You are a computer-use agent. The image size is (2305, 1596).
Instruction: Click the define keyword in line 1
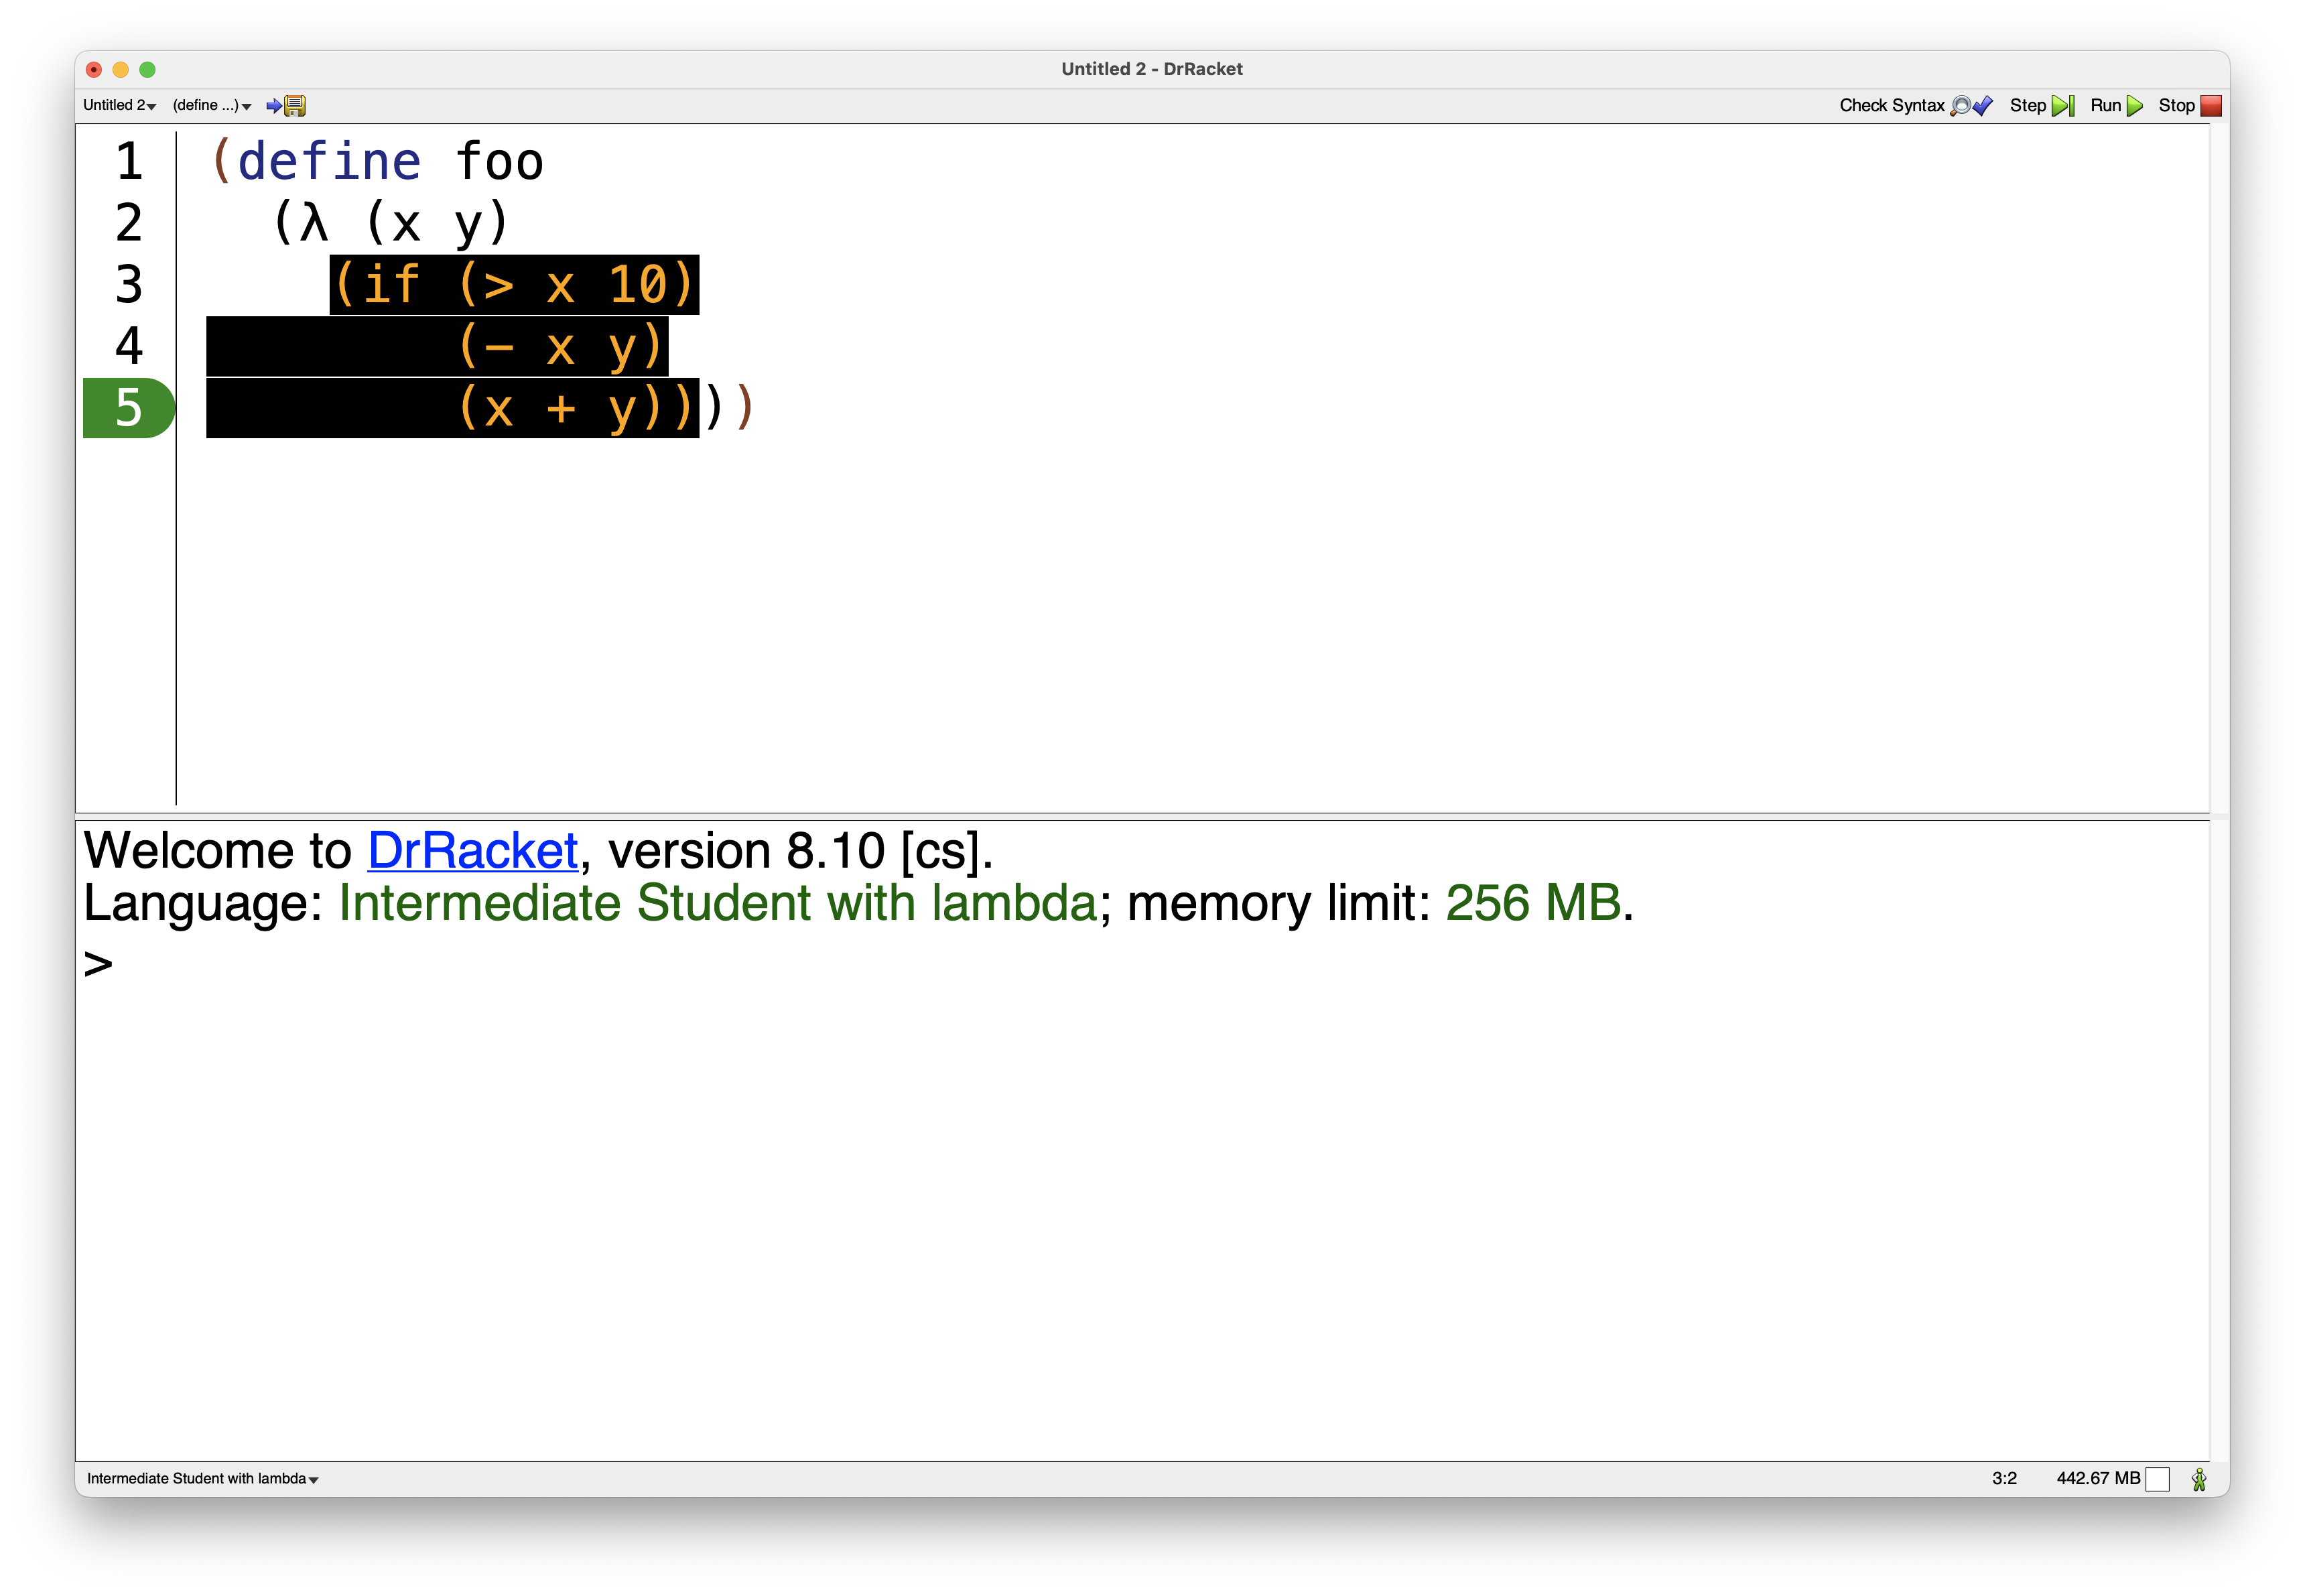329,162
